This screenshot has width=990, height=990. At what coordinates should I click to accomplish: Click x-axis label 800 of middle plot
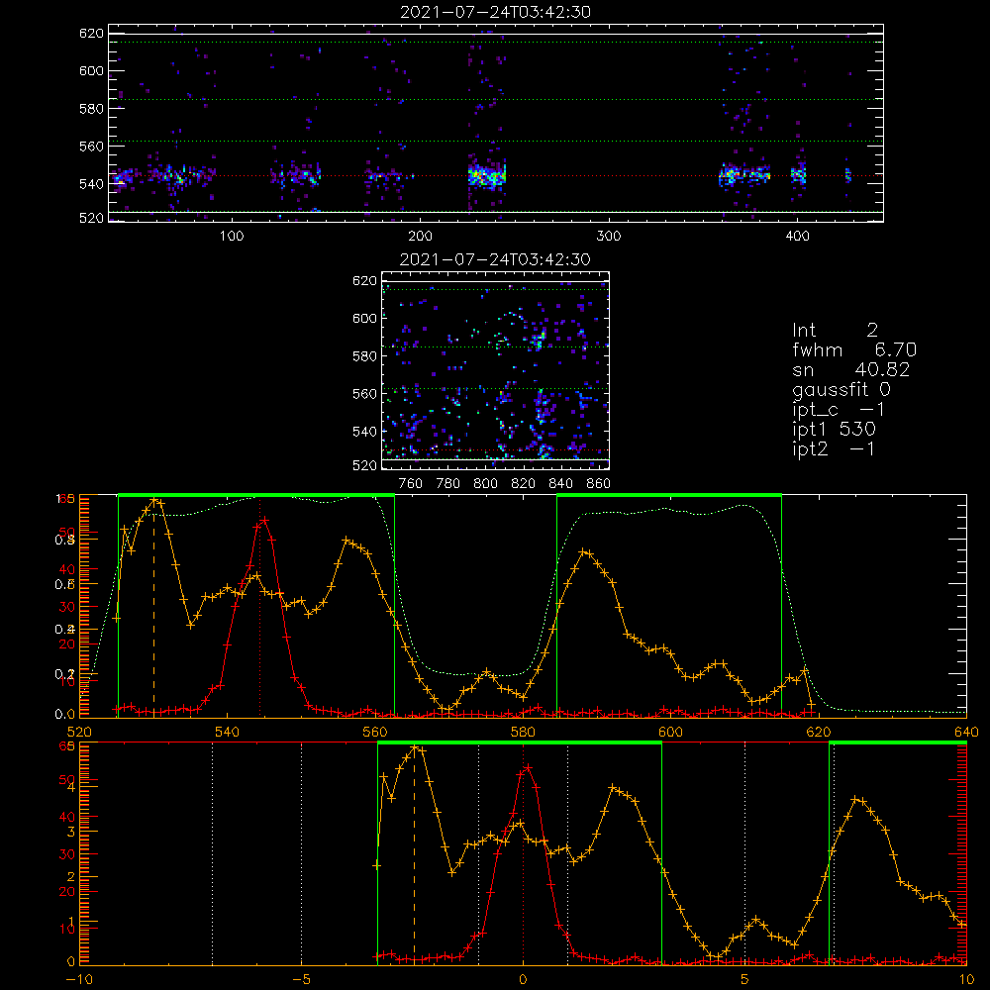(485, 484)
